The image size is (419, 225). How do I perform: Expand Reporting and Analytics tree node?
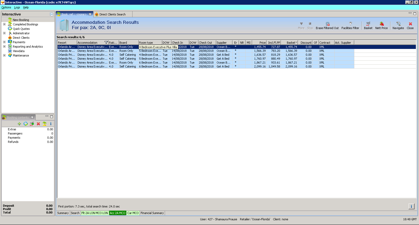(4, 46)
